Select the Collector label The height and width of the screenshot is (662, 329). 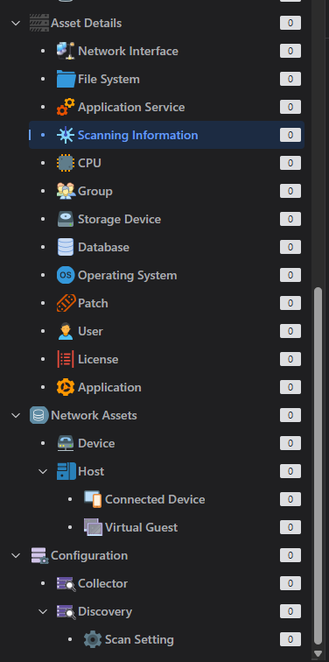tap(103, 583)
